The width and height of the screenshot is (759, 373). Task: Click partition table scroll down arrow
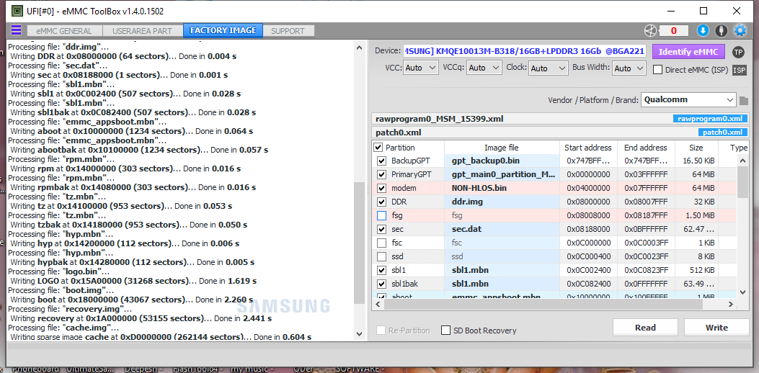click(743, 292)
